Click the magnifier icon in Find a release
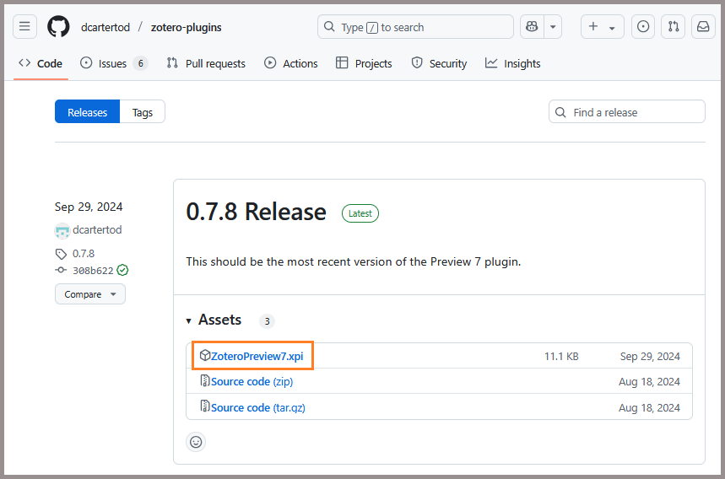Image resolution: width=725 pixels, height=479 pixels. [560, 112]
